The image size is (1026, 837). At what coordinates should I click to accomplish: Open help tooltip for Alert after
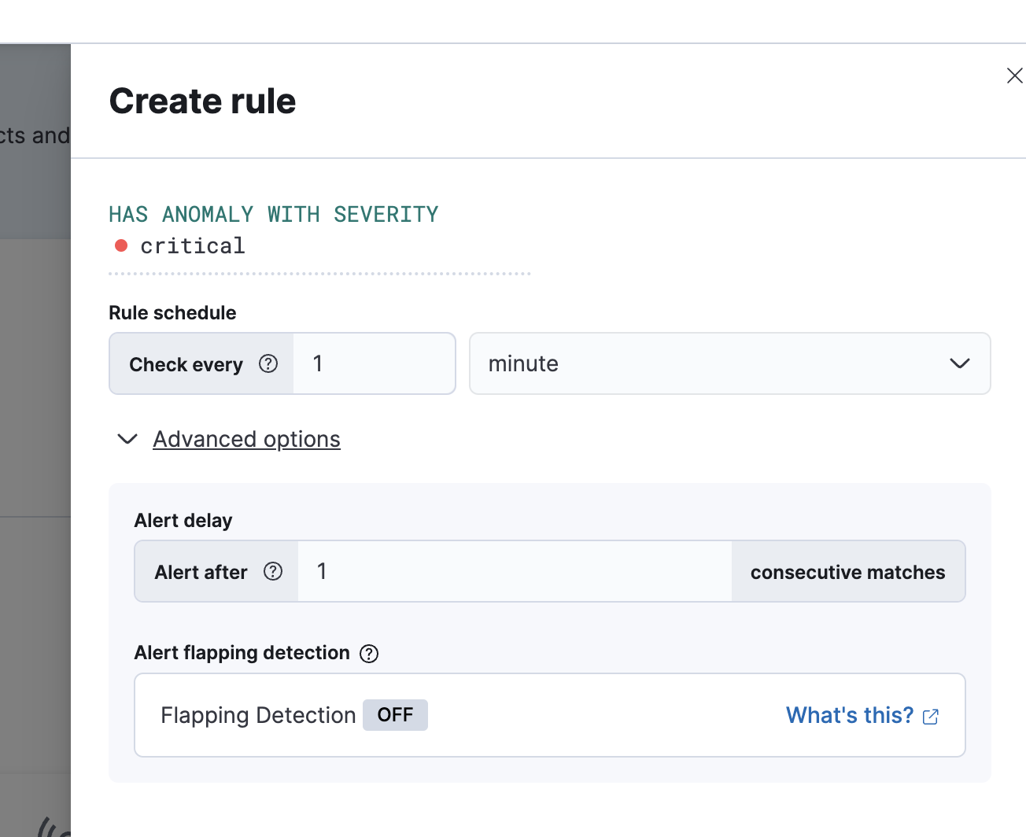[273, 571]
